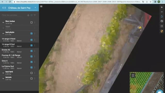Select the 14 rangs A Nord plot

[19, 40]
